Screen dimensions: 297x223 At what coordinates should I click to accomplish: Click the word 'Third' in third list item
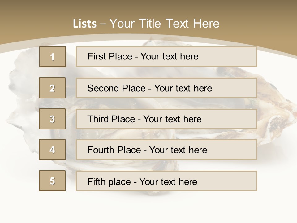(98, 119)
